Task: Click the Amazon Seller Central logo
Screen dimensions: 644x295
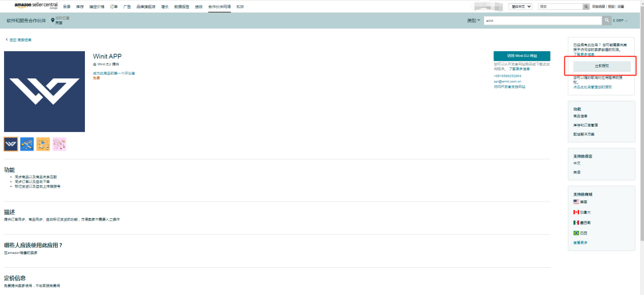Action: [x=36, y=6]
